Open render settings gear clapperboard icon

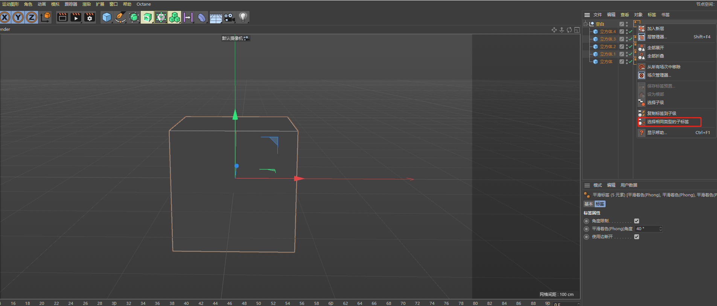(x=90, y=17)
